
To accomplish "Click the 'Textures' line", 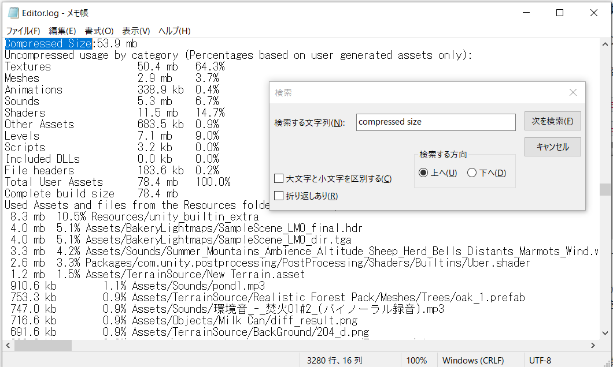I will pos(115,67).
